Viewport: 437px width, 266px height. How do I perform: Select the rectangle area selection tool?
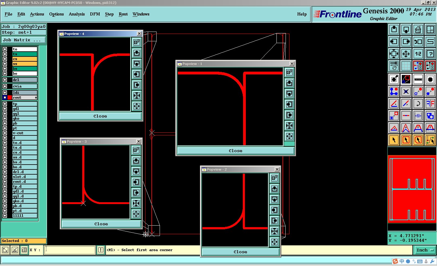[x=406, y=140]
